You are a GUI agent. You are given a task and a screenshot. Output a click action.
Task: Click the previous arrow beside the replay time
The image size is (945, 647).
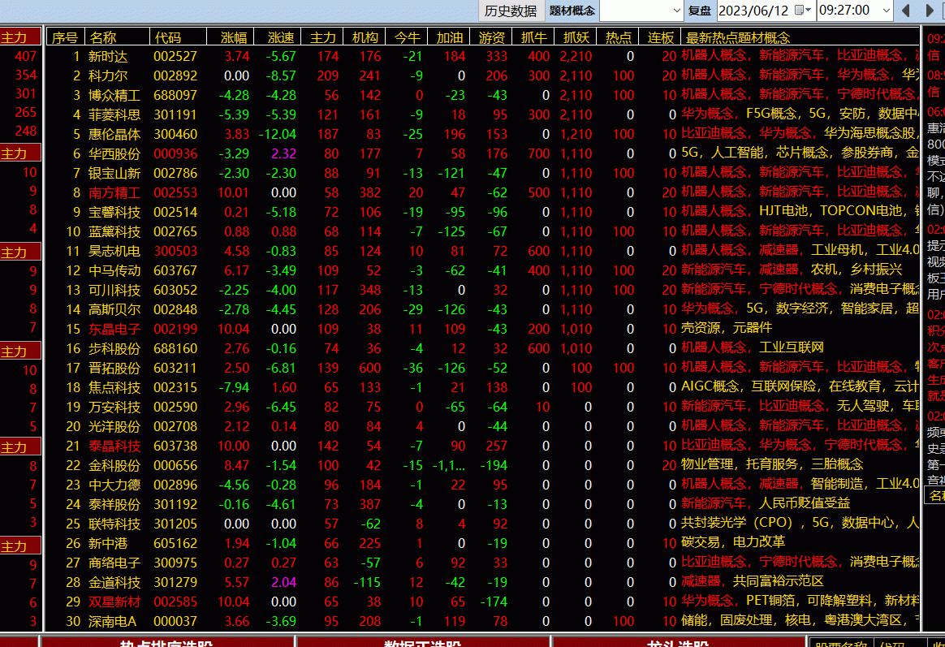[x=905, y=11]
